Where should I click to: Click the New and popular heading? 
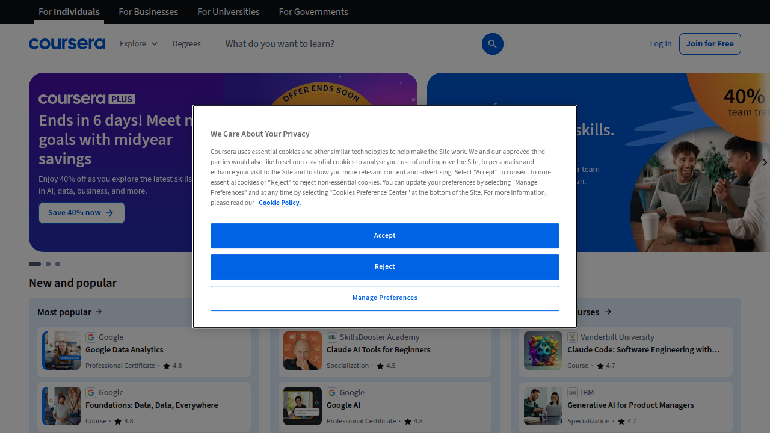pos(73,283)
